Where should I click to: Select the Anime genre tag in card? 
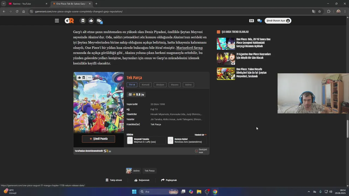coord(188,85)
